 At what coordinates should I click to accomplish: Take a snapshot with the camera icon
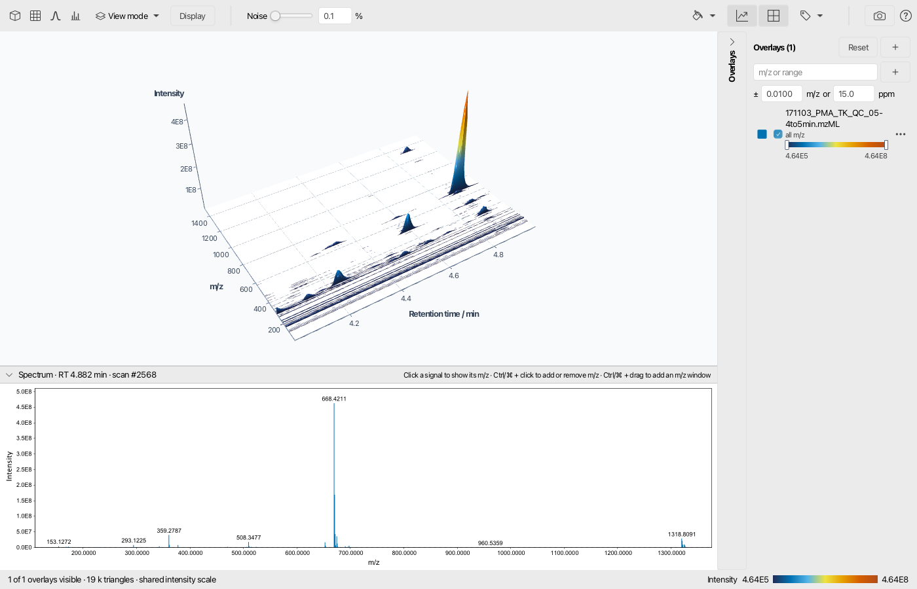click(880, 16)
